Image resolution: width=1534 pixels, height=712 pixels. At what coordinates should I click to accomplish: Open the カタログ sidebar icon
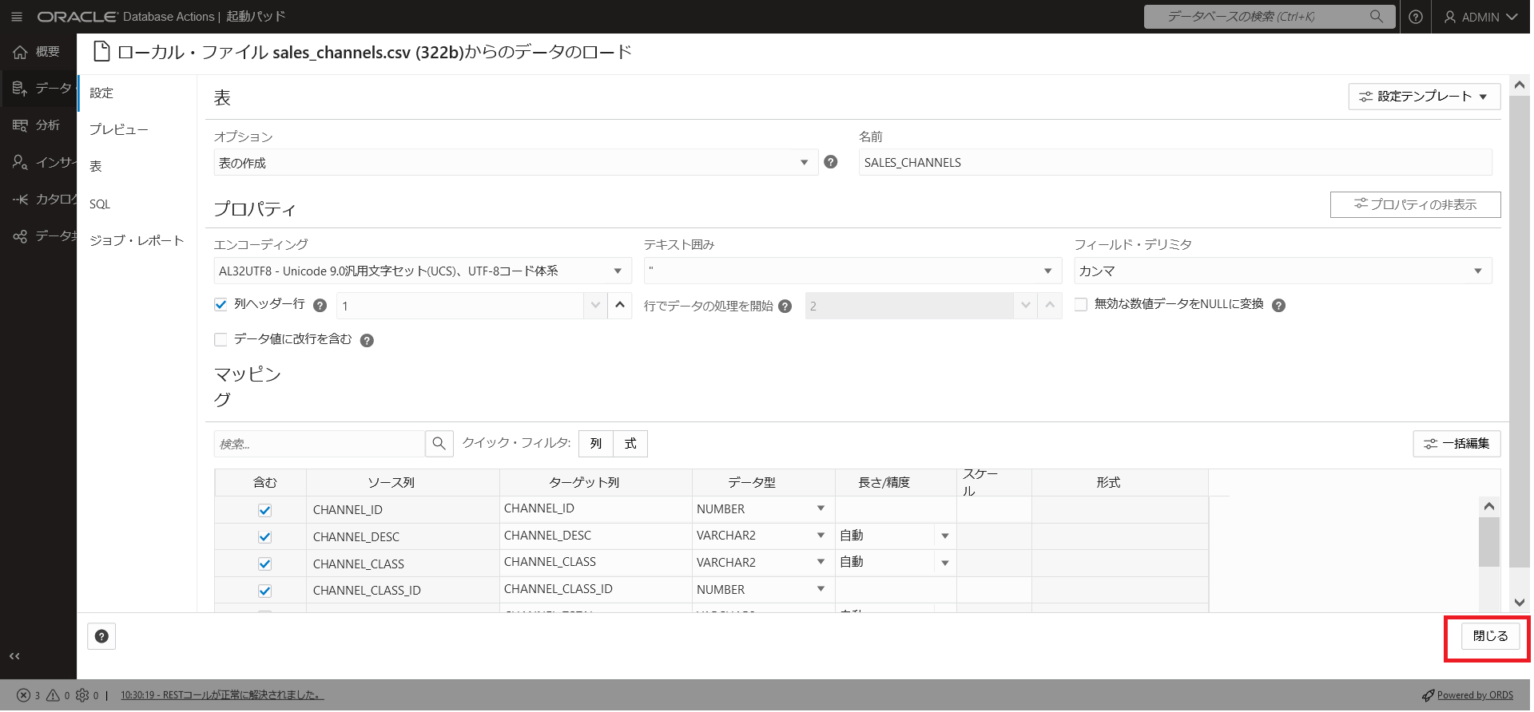click(x=19, y=199)
